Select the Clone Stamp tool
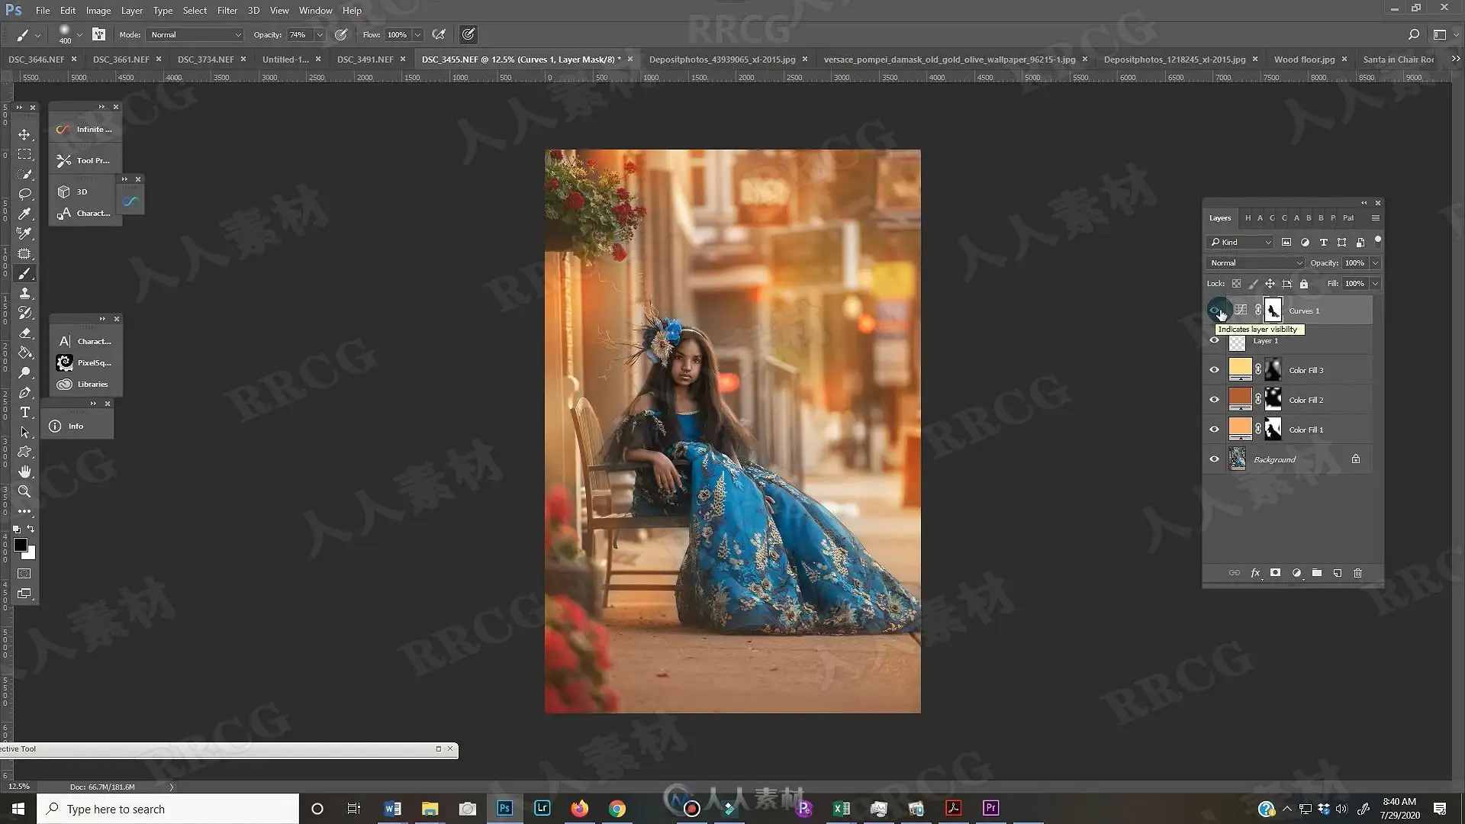The image size is (1465, 824). click(24, 293)
